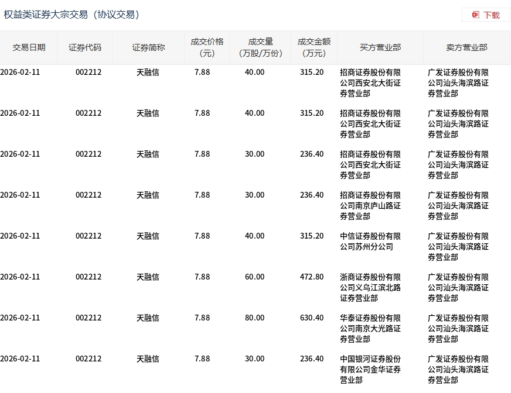Select buyer 中国银河证券股份有限公司金华证券营业部

click(x=370, y=369)
